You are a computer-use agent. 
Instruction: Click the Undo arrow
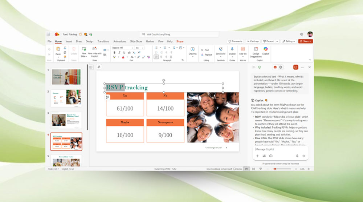pos(49,49)
